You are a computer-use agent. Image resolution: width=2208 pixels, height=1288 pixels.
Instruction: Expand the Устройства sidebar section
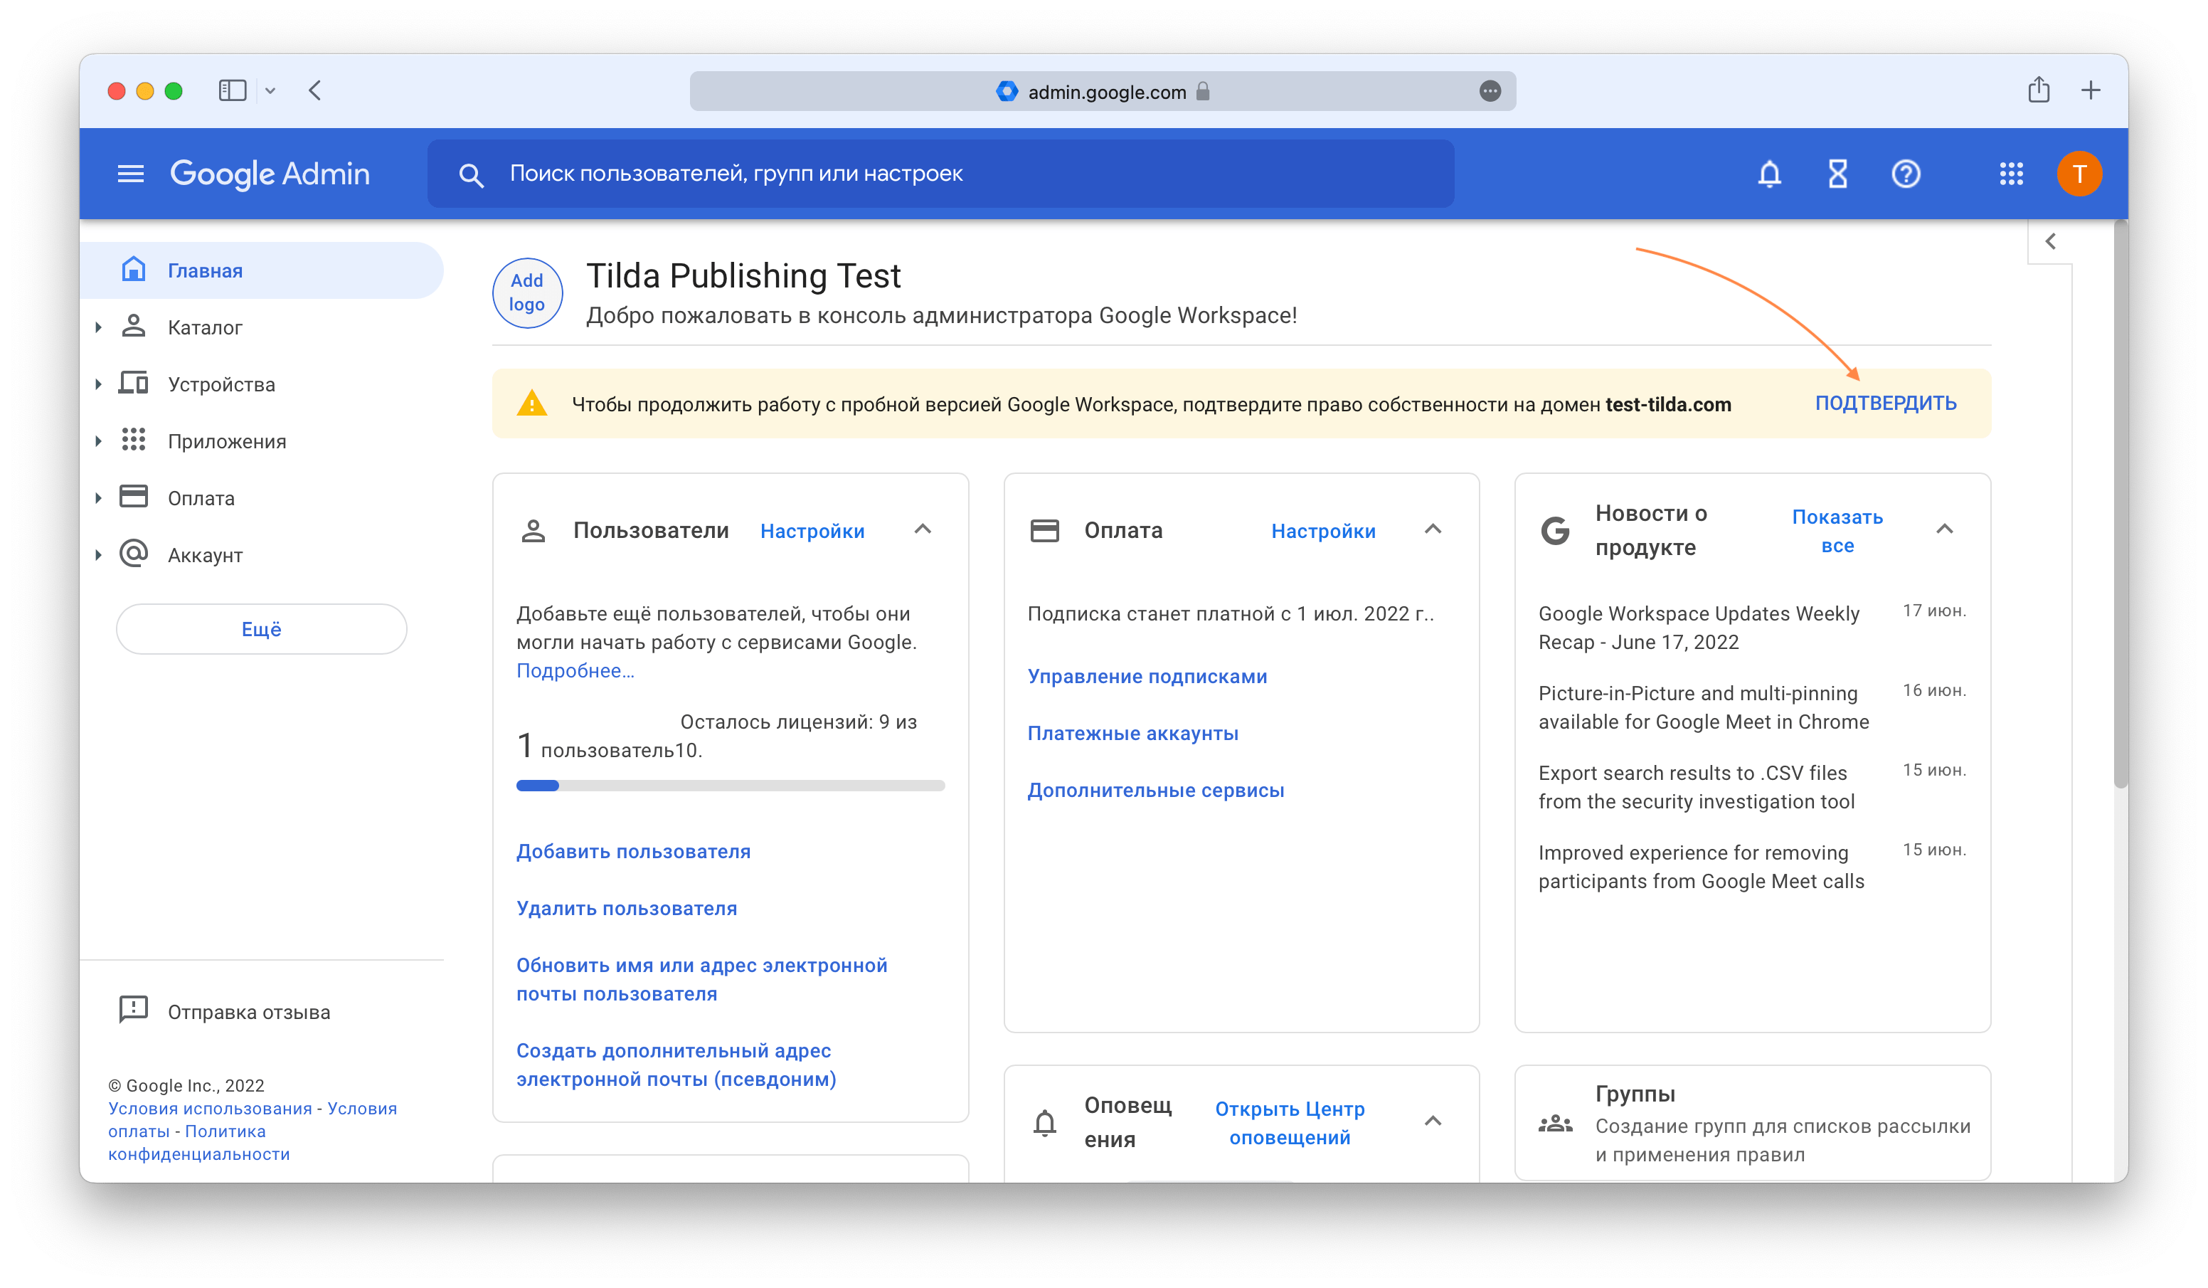tap(98, 384)
